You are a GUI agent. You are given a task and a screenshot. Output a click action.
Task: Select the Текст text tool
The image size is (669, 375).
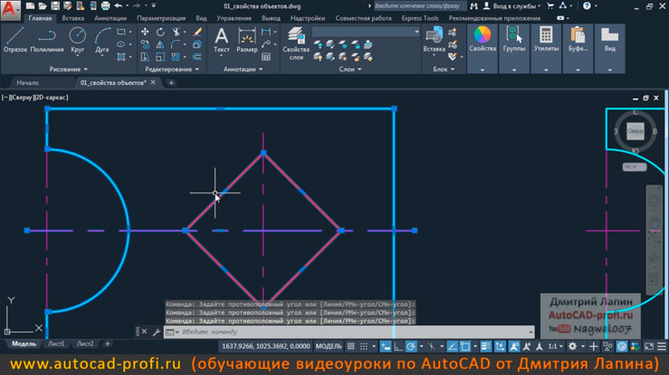[x=222, y=40]
